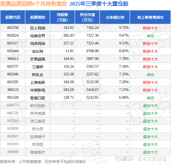Click the 9.72% net value ratio
This screenshot has height=164, width=171.
124,28
